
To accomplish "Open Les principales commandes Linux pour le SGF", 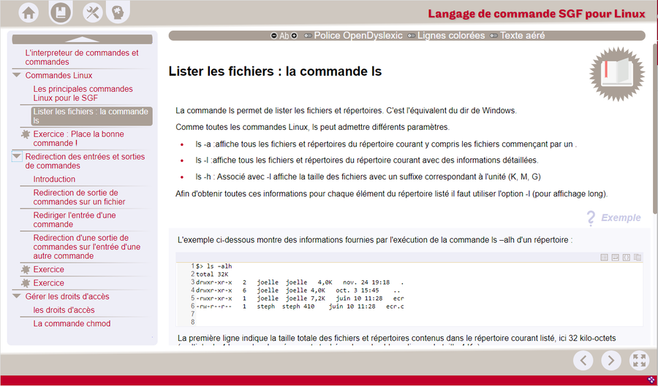I will tap(83, 93).
